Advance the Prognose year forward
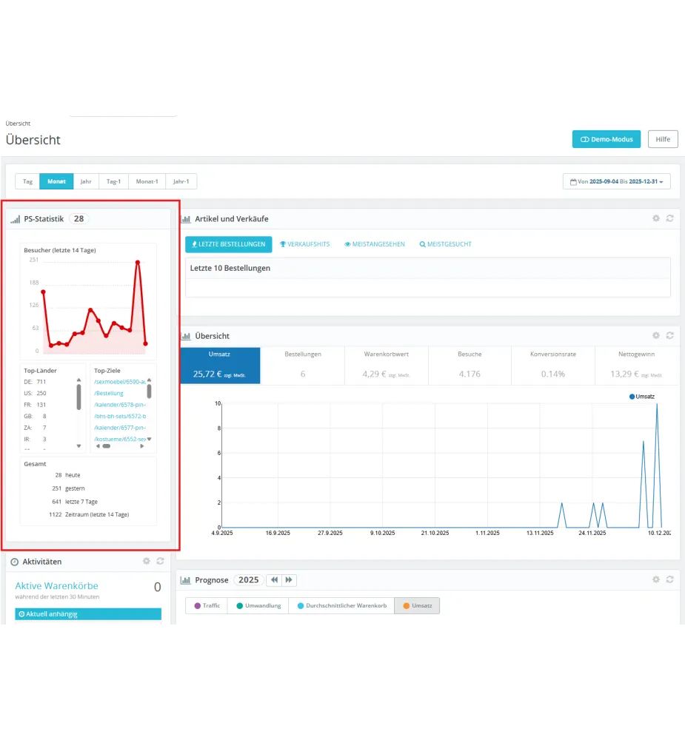Viewport: 685px width, 740px height. [x=287, y=580]
